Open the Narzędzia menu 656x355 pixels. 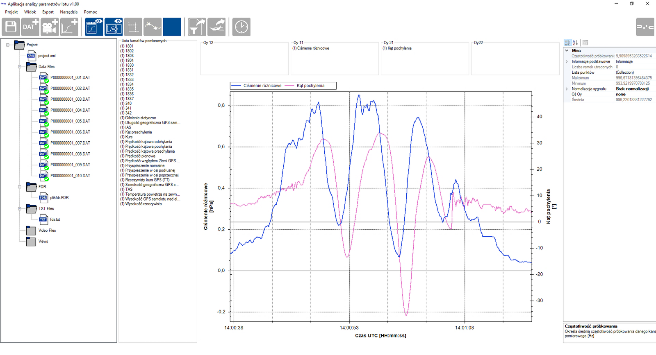tap(68, 12)
